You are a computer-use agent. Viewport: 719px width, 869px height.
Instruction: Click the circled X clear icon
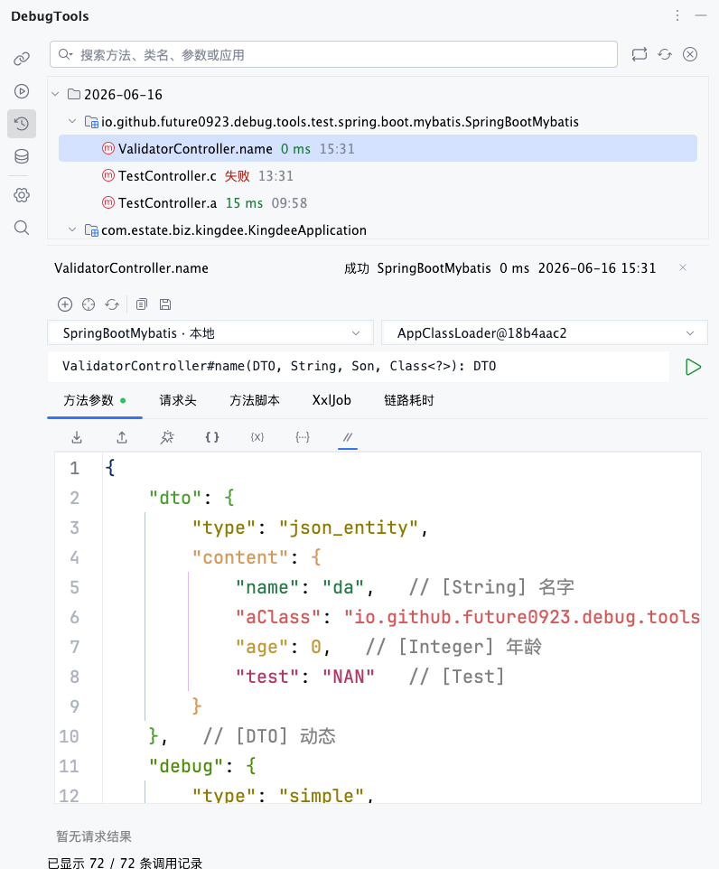point(689,54)
